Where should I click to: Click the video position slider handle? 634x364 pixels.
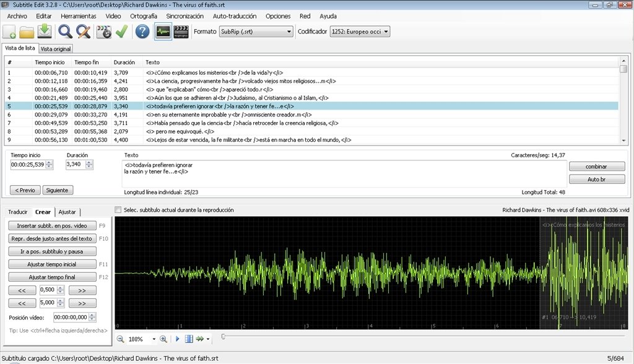point(223,337)
